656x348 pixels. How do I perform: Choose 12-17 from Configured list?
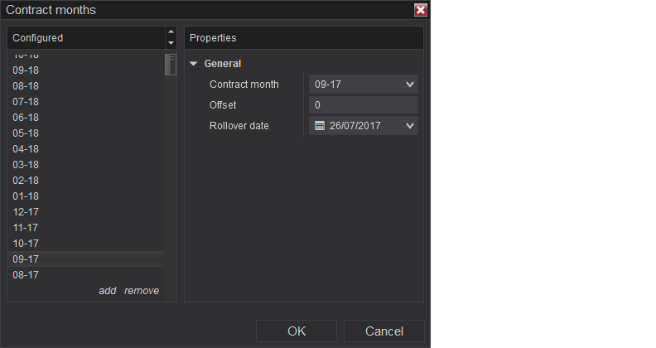pyautogui.click(x=26, y=212)
